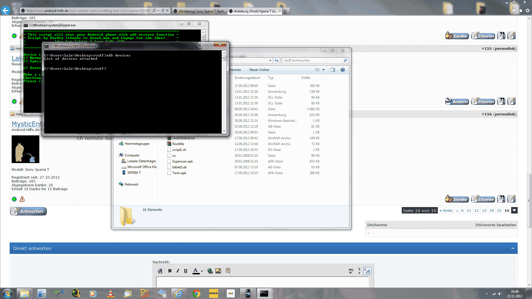Click the browser favorites star icon
Image resolution: width=532 pixels, height=299 pixels.
tap(521, 11)
